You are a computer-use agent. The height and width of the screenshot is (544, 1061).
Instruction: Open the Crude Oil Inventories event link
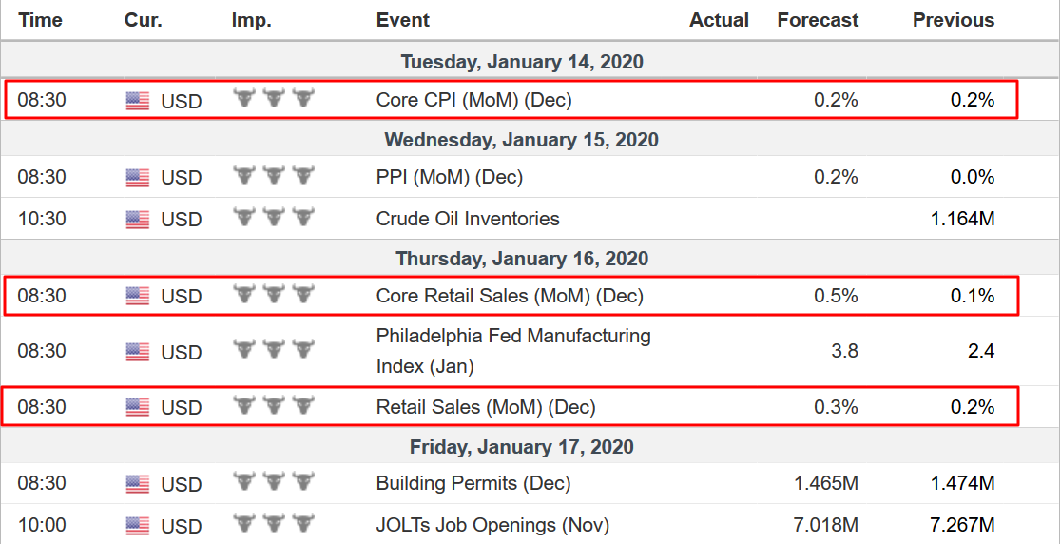click(468, 220)
